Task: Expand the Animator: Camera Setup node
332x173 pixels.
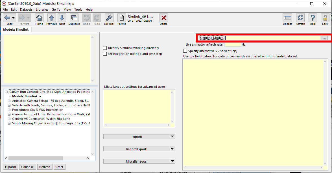Action: pos(9,101)
